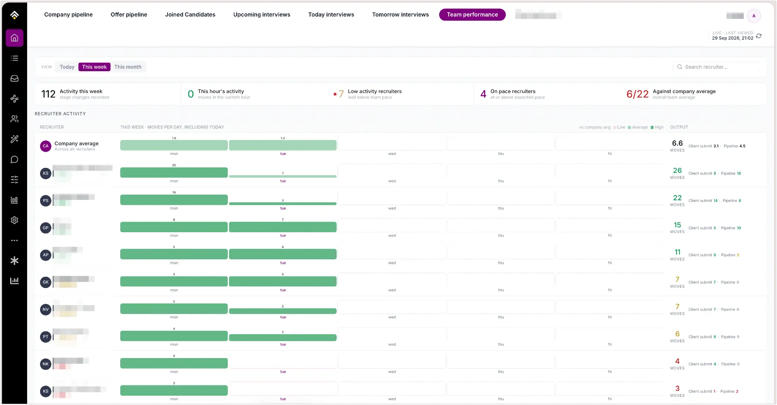The height and width of the screenshot is (405, 777).
Task: Click the Activity this week card
Action: pos(108,94)
